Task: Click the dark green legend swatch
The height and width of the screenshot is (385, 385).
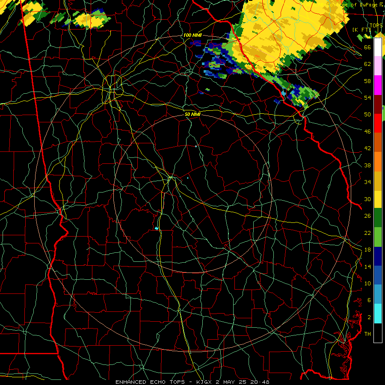Action: tap(378, 218)
